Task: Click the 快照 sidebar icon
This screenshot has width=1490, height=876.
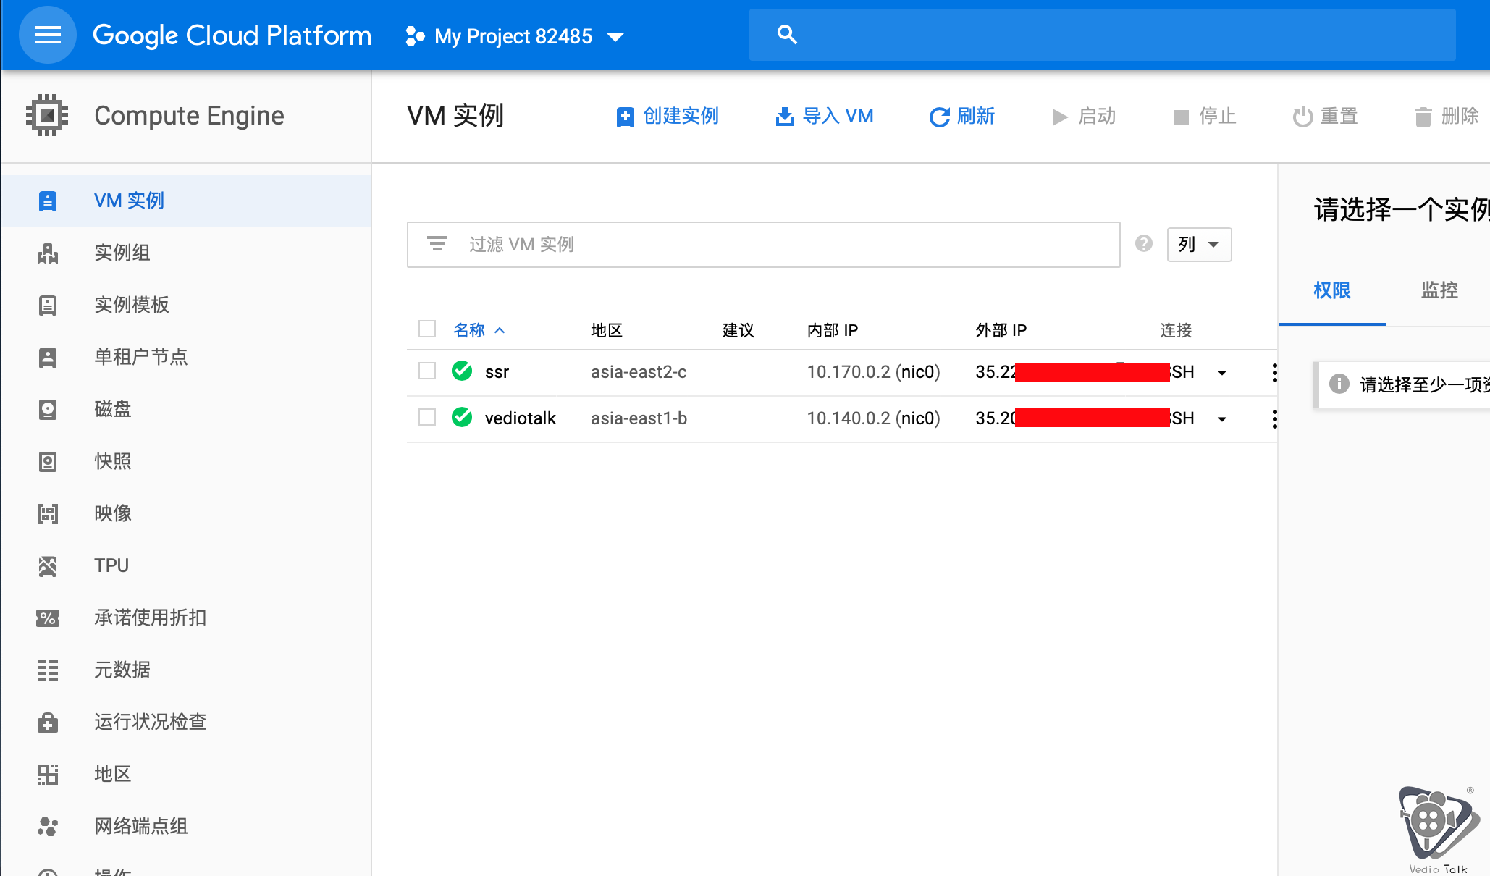Action: click(x=48, y=461)
